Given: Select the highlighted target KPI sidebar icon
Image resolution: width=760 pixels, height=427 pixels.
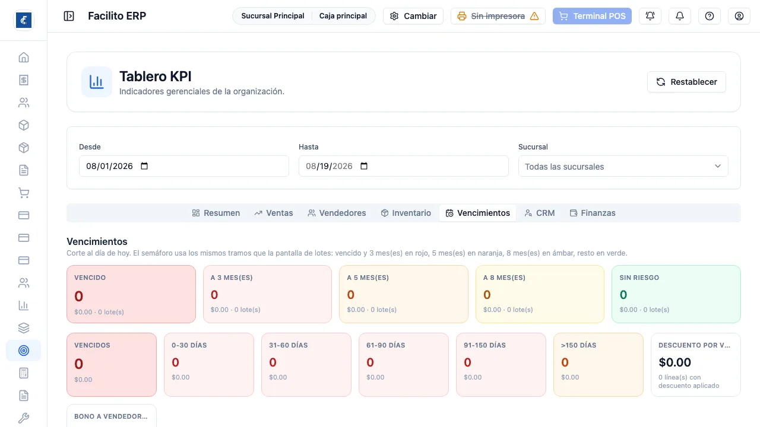Looking at the screenshot, I should pos(24,350).
